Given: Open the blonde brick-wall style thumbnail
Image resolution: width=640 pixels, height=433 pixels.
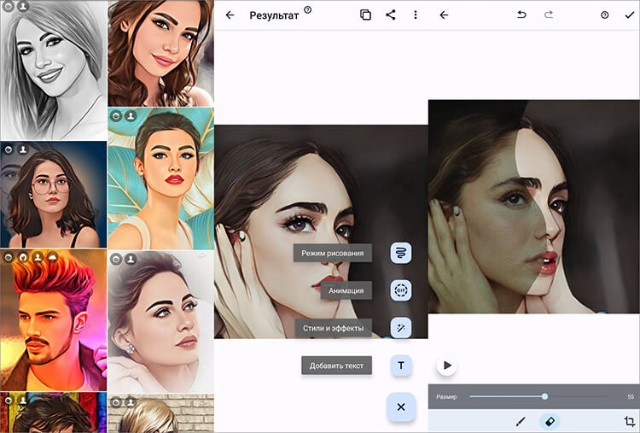Looking at the screenshot, I should pyautogui.click(x=160, y=413).
